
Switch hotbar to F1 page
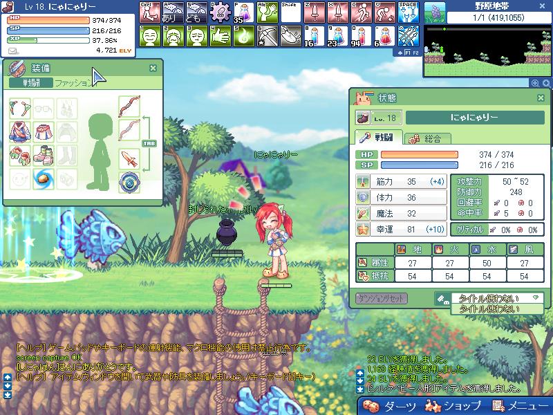pos(407,53)
